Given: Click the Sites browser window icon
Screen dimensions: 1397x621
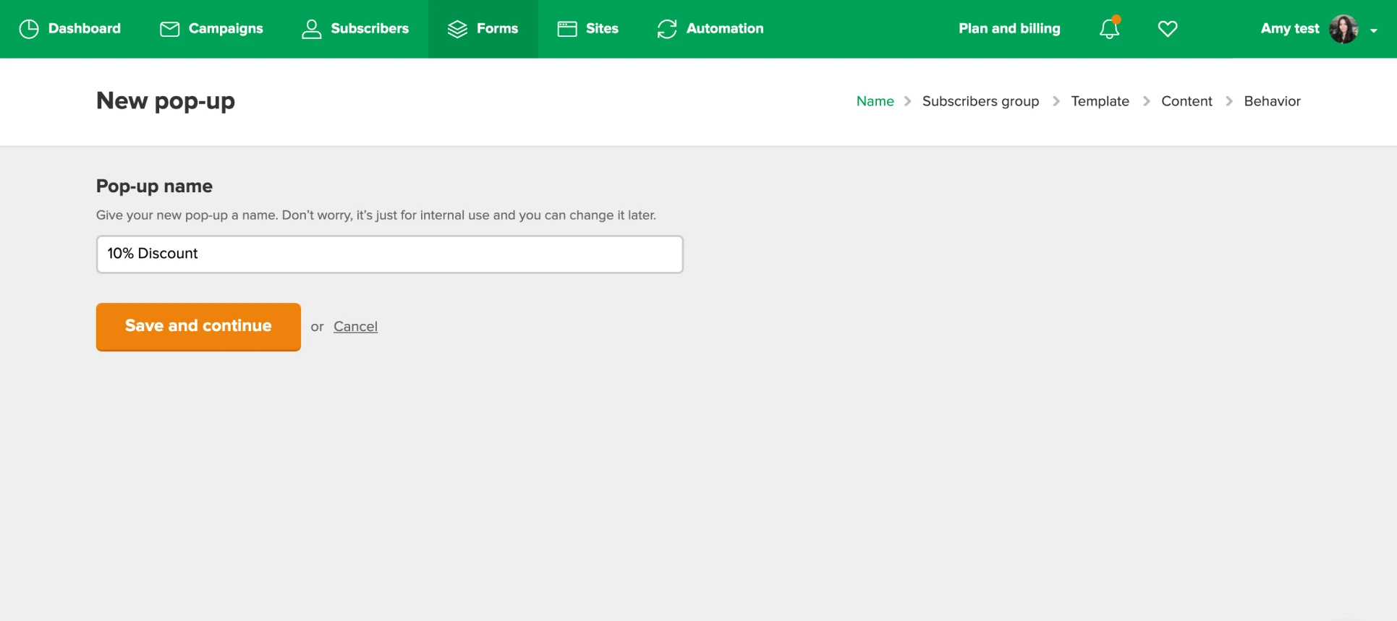Looking at the screenshot, I should [567, 29].
